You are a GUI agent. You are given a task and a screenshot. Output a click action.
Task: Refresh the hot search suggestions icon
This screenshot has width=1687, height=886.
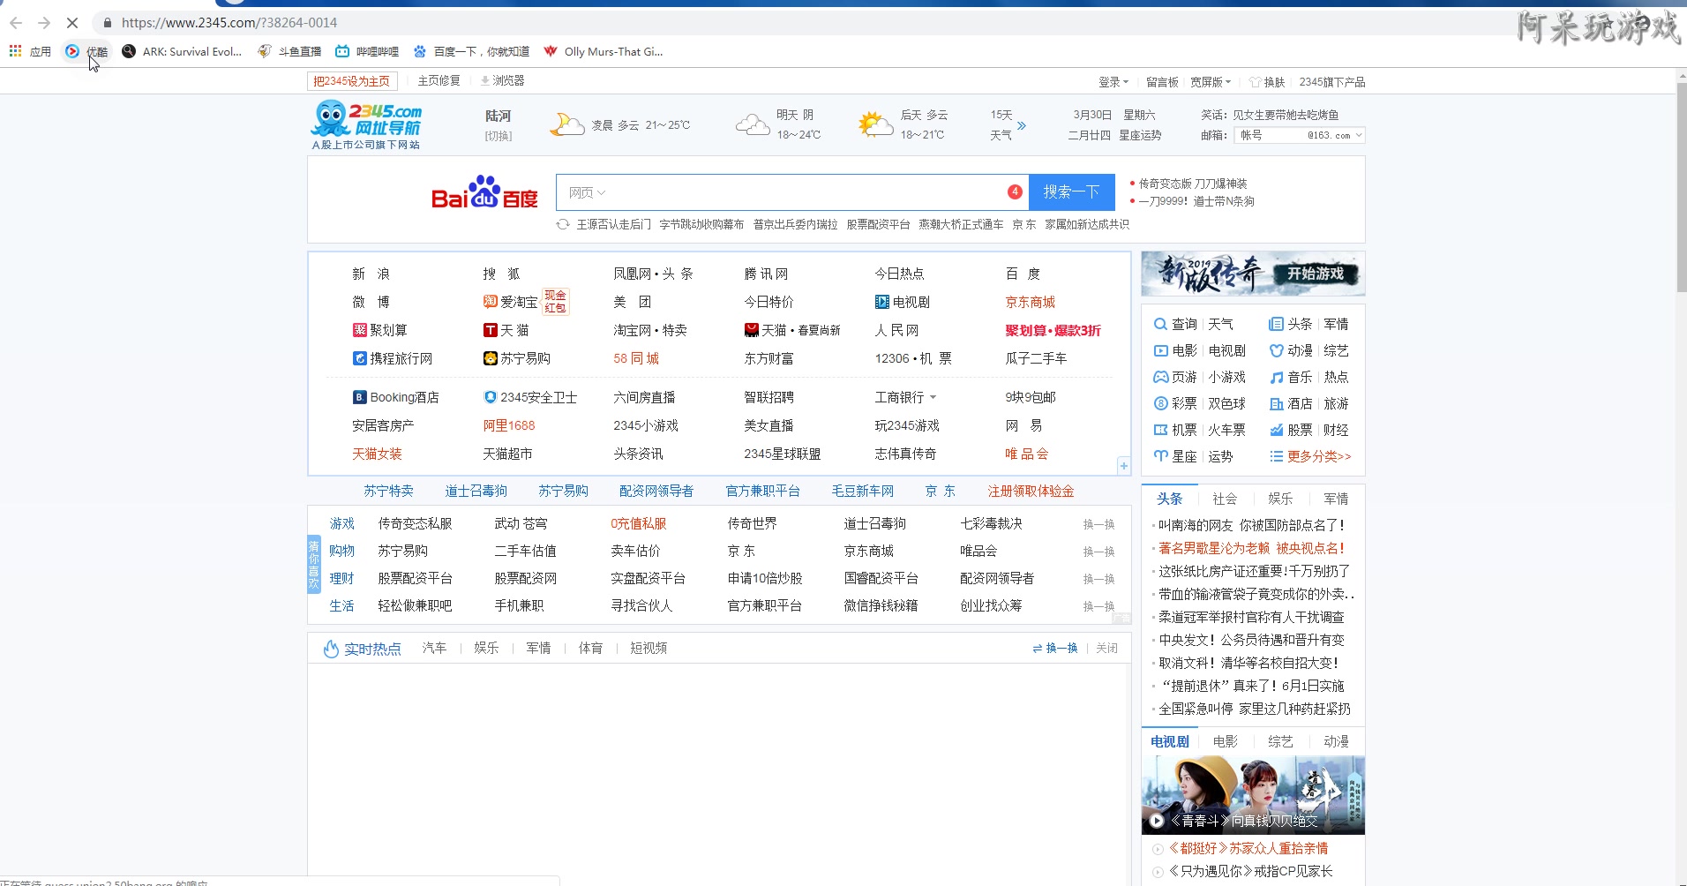point(563,224)
